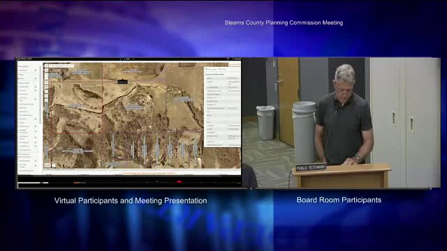Click the search icon beside the map search box
447x251 pixels.
(x=73, y=66)
